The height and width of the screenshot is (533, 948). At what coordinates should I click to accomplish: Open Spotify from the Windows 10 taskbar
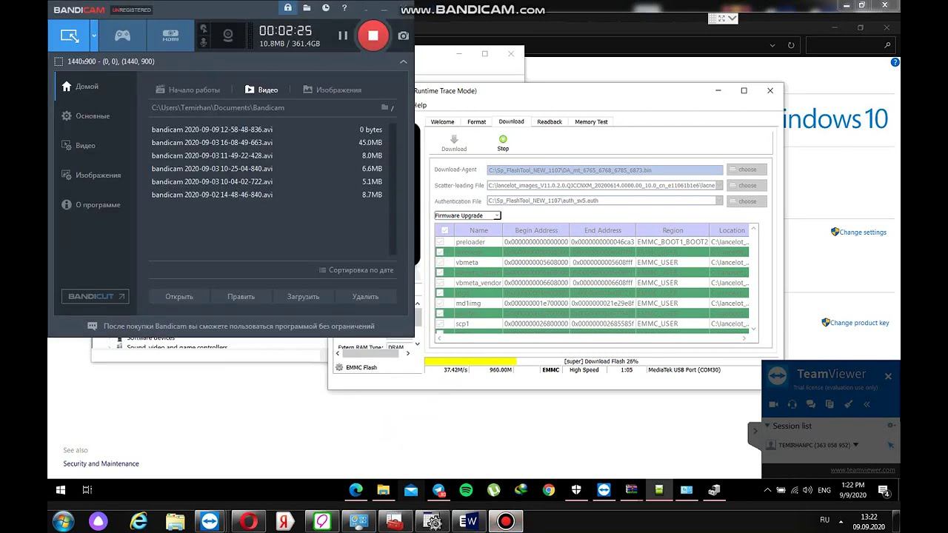coord(466,490)
